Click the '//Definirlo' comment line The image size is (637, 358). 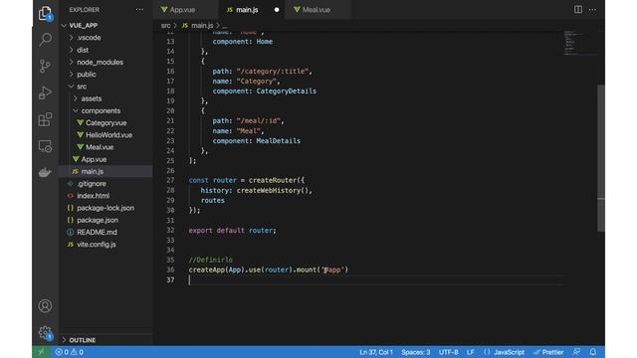[x=210, y=260]
